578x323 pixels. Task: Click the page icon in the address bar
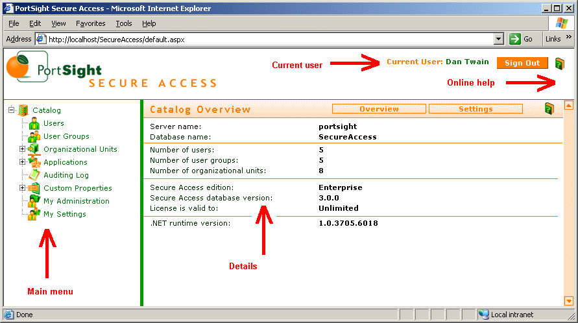point(42,39)
